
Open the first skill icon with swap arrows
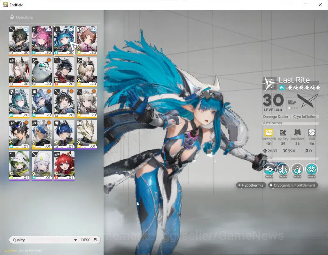click(x=269, y=170)
